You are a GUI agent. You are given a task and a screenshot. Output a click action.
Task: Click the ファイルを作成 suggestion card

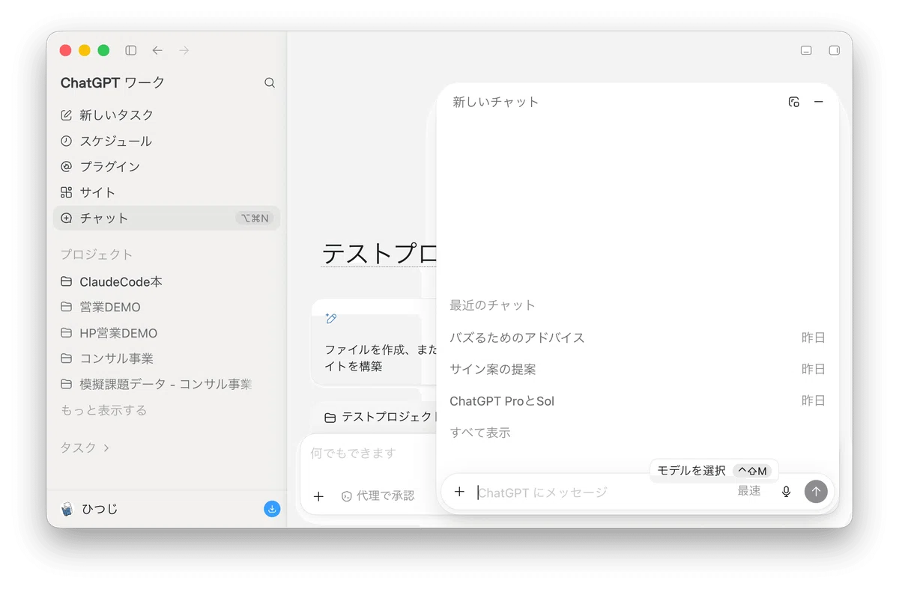click(373, 341)
